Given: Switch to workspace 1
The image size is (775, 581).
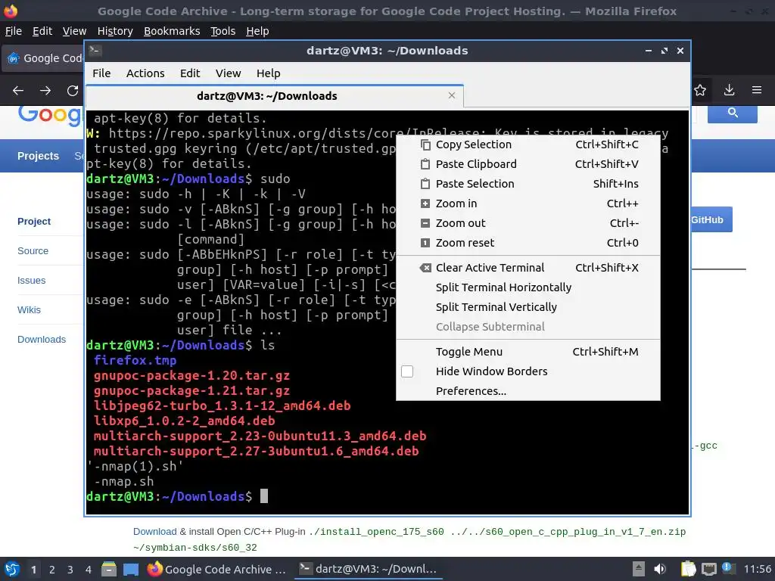Looking at the screenshot, I should tap(33, 570).
